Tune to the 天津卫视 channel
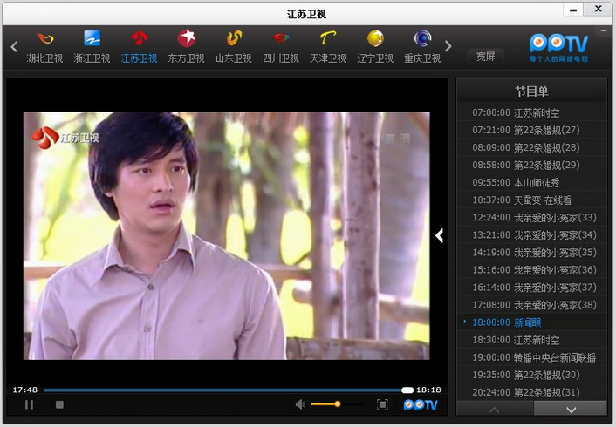The image size is (616, 427). click(327, 39)
